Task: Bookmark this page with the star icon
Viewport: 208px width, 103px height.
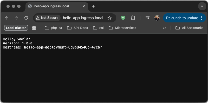Action: 109,18
